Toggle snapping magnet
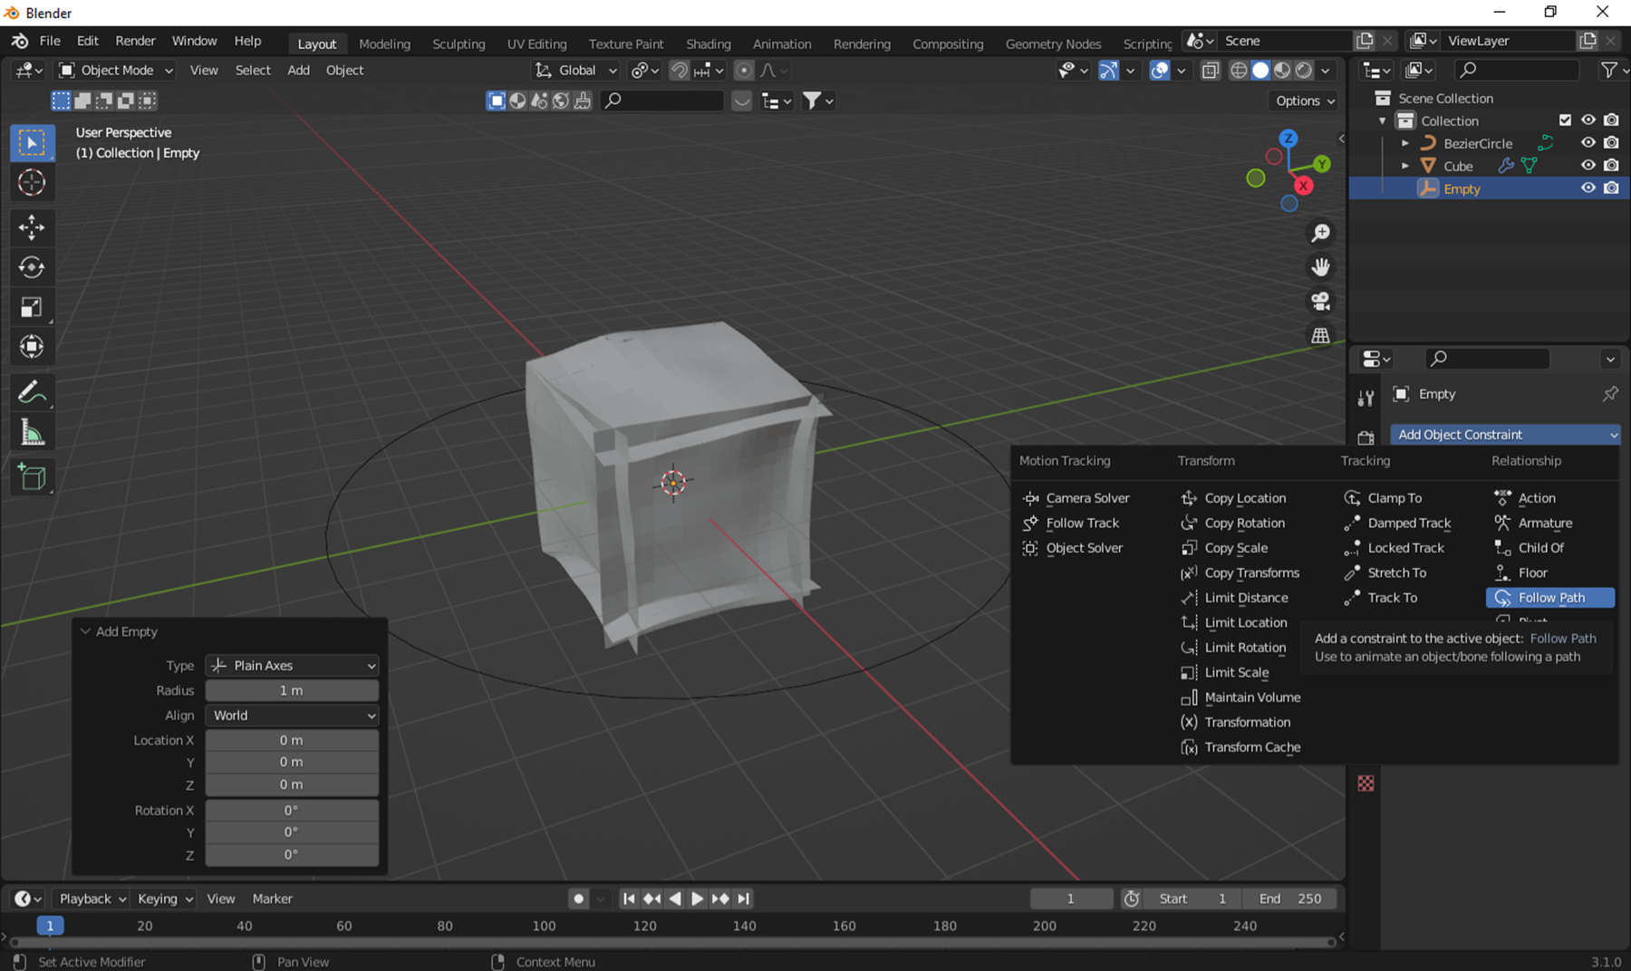Screen dimensions: 1631x971 coord(679,71)
